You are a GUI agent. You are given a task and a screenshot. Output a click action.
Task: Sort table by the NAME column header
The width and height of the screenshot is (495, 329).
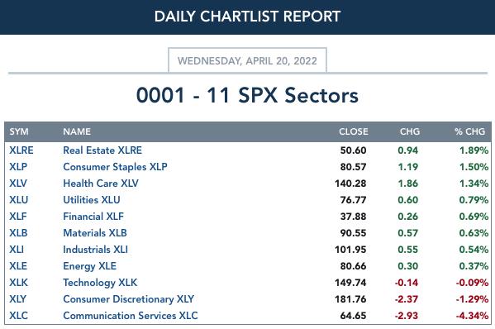coord(77,131)
